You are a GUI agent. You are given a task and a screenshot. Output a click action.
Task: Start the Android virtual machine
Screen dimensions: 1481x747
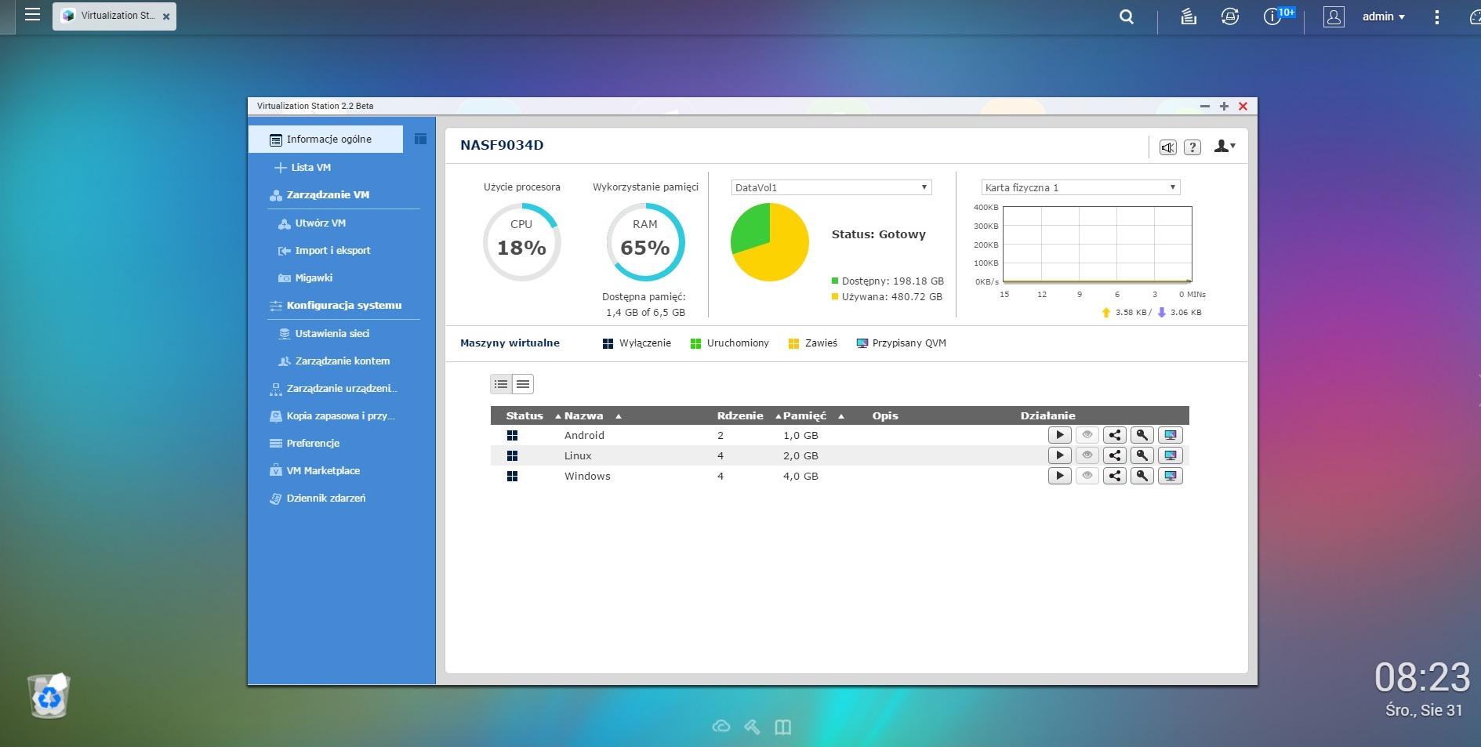tap(1059, 435)
